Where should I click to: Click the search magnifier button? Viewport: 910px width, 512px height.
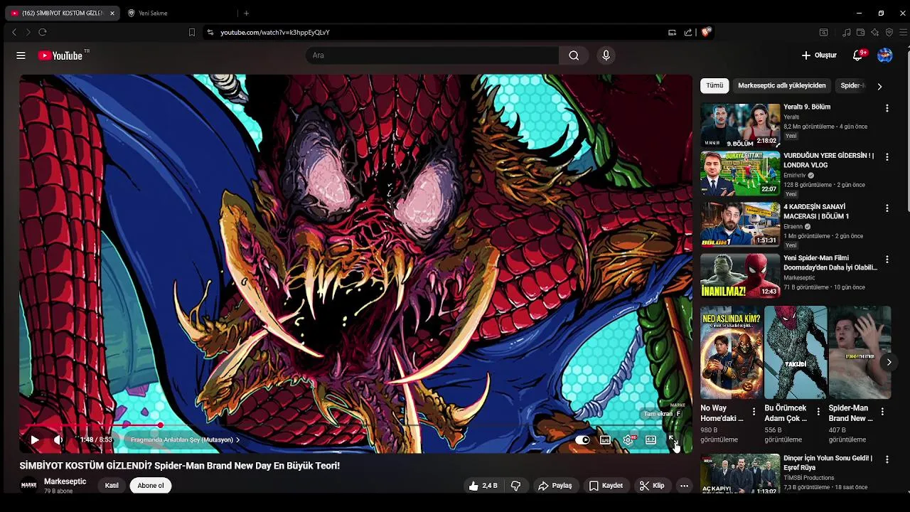click(574, 55)
